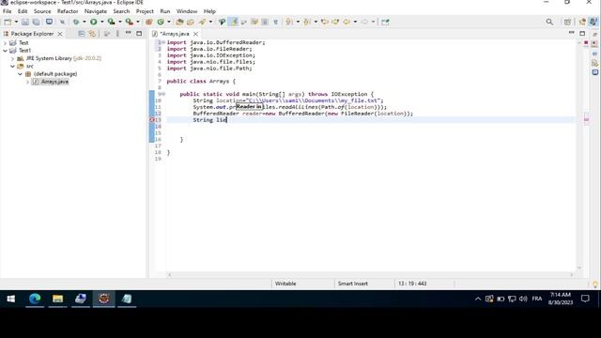Open the Debug configurations dropdown arrow

click(x=84, y=22)
